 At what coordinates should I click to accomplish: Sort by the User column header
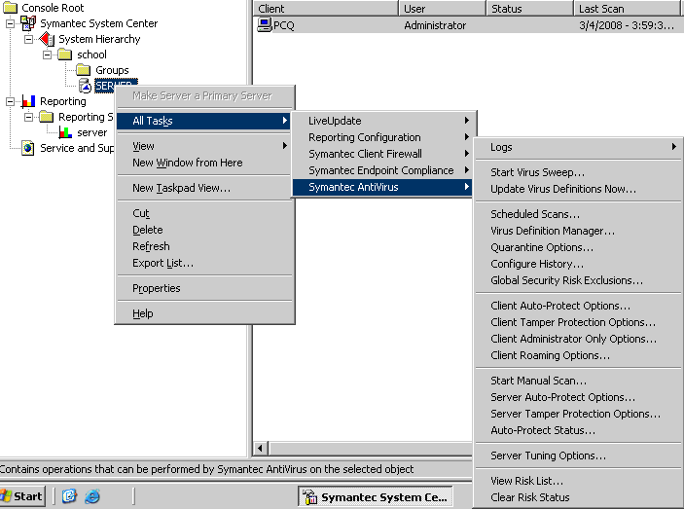443,9
